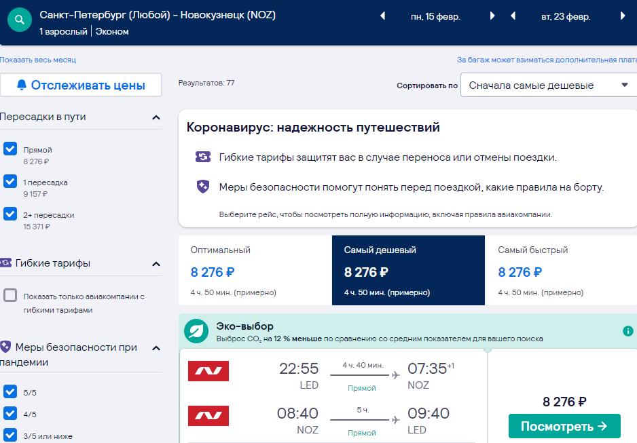This screenshot has width=637, height=443.
Task: Click the green Эко-выбор leaf icon
Action: (196, 331)
